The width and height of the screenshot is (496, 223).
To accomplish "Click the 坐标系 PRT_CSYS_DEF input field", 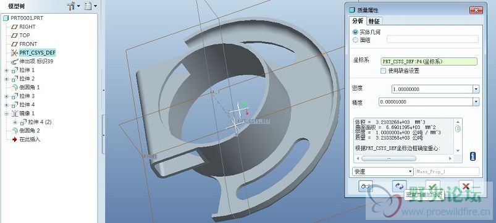I will [x=429, y=61].
